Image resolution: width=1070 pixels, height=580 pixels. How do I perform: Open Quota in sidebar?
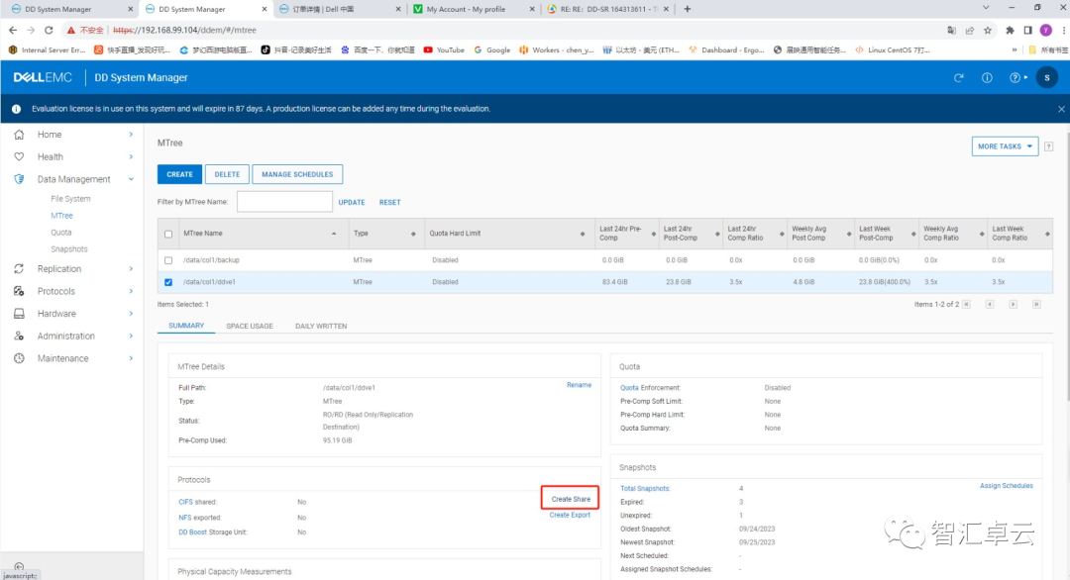tap(60, 233)
